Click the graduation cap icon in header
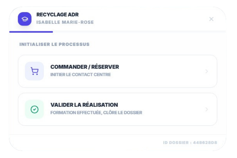 (x=25, y=19)
